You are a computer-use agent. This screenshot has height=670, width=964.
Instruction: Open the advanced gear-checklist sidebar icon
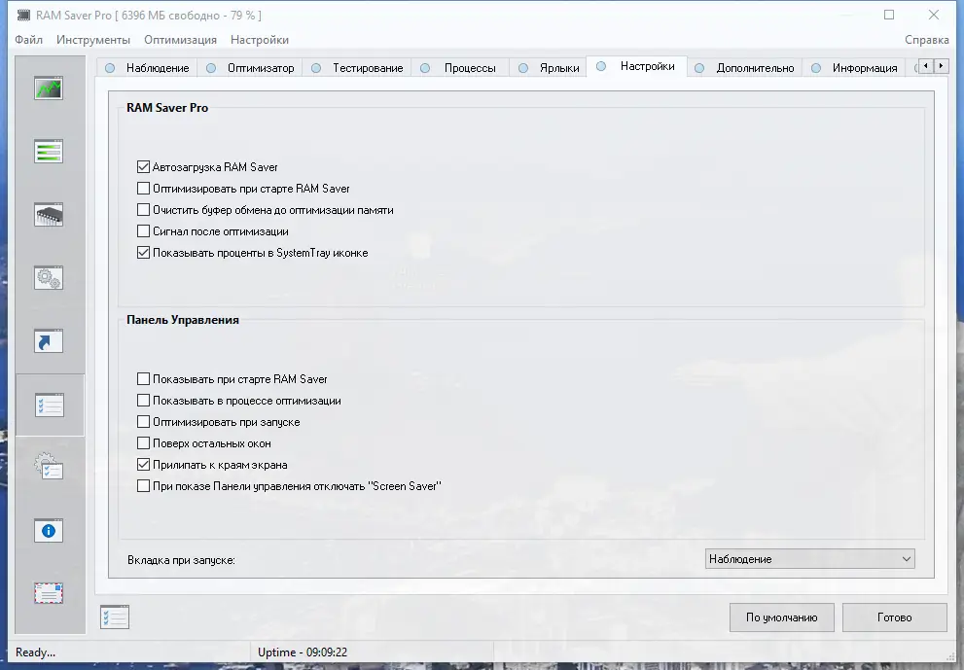point(49,467)
